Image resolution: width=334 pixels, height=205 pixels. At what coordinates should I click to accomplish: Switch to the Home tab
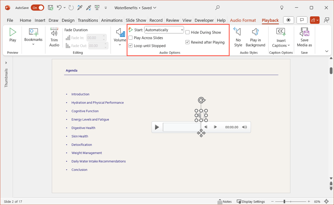(25, 20)
